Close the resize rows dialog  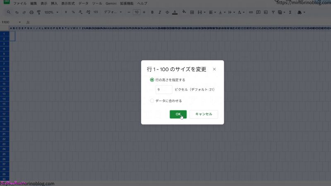pos(214,69)
